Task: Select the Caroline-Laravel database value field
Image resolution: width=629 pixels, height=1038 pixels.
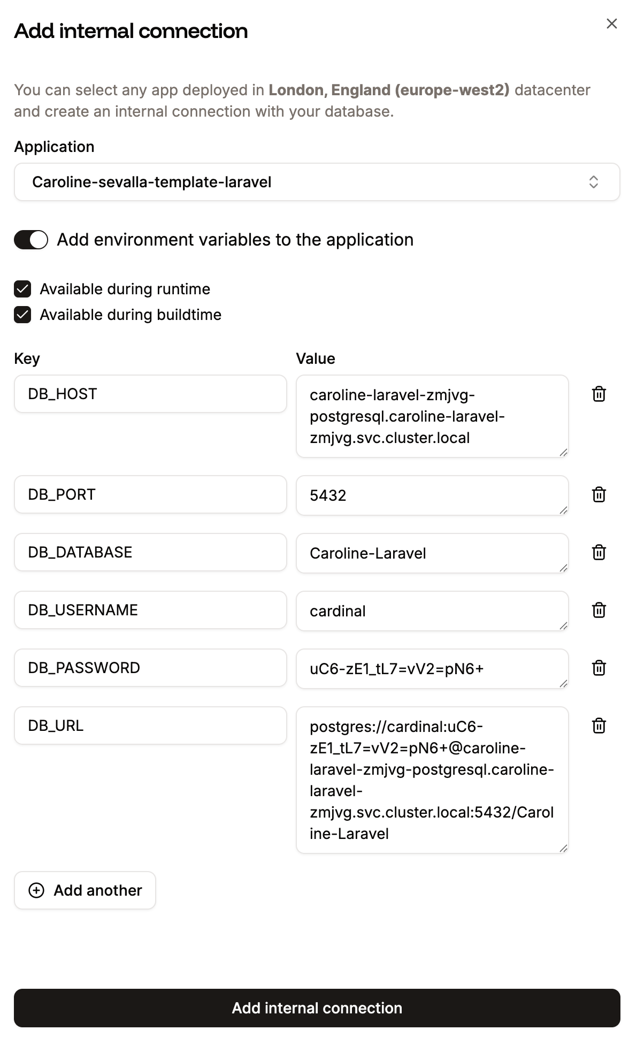Action: click(431, 553)
